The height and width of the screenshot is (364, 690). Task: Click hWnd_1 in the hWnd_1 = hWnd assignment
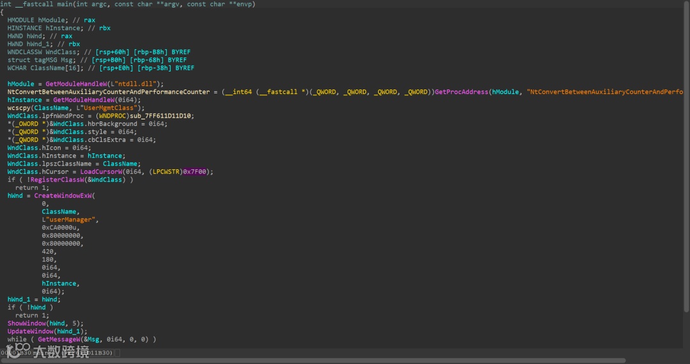pos(19,300)
